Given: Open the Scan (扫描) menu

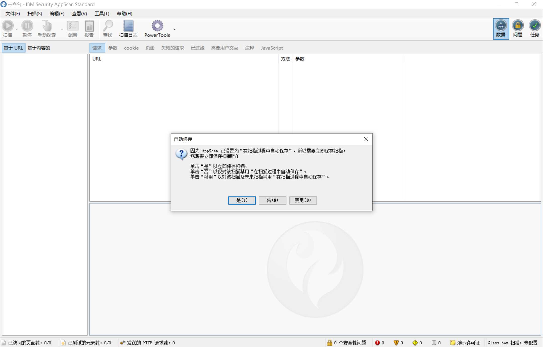Looking at the screenshot, I should [35, 14].
